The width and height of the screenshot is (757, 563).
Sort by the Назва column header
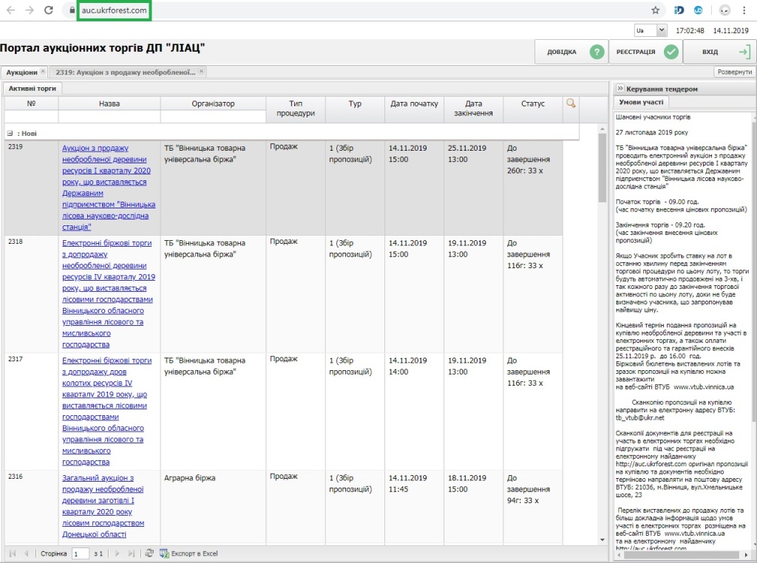[x=109, y=103]
